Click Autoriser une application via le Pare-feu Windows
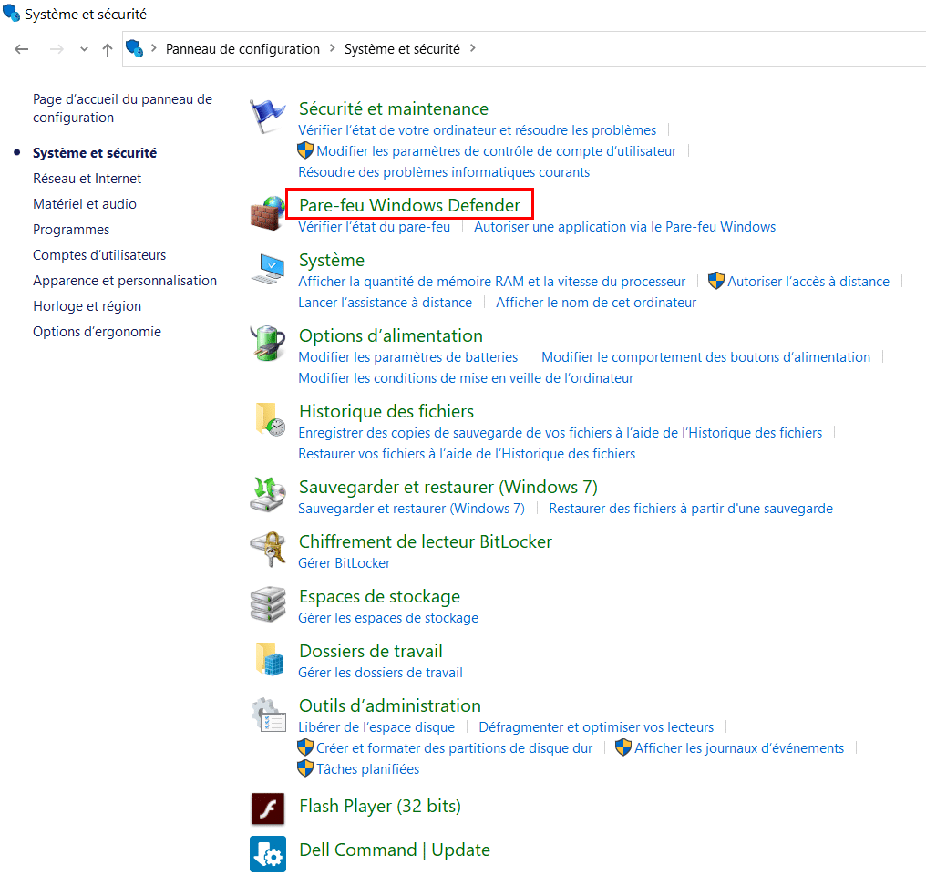Screen dimensions: 926x896 tap(625, 227)
